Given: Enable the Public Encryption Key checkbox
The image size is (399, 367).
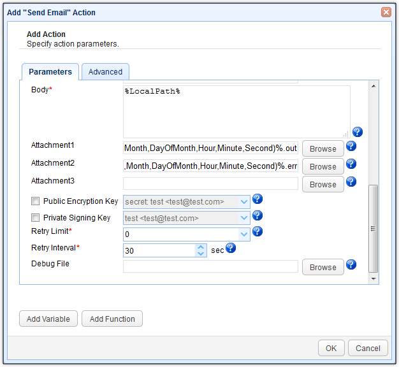Looking at the screenshot, I should [x=36, y=201].
